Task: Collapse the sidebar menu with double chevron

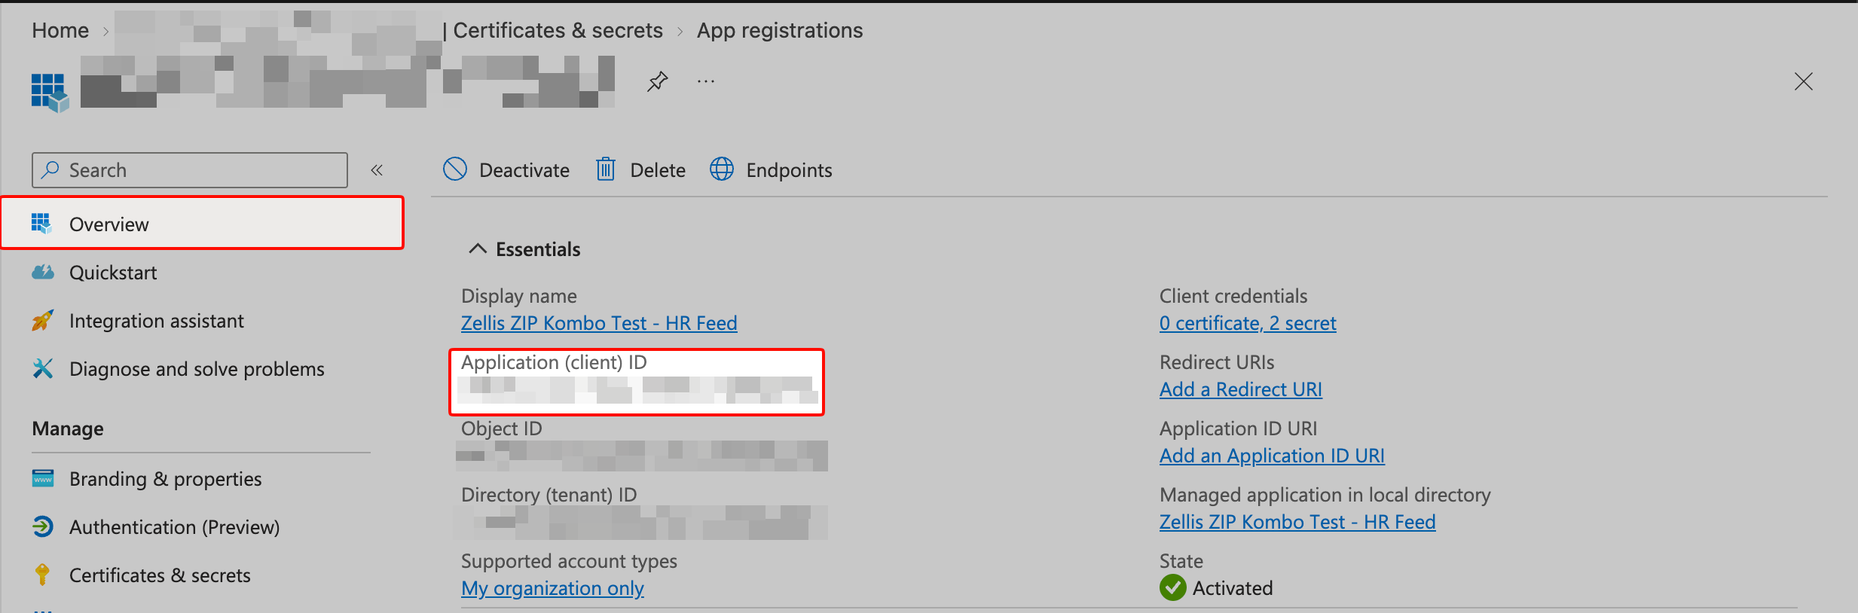Action: pos(377,170)
